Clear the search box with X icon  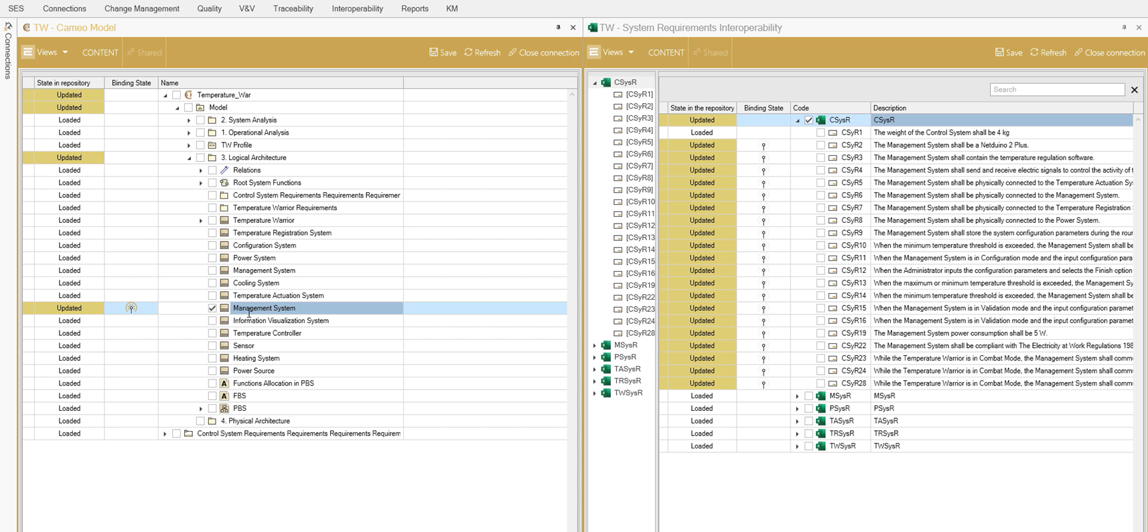[x=1134, y=90]
